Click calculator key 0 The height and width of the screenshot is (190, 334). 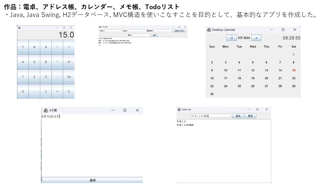coord(23,92)
